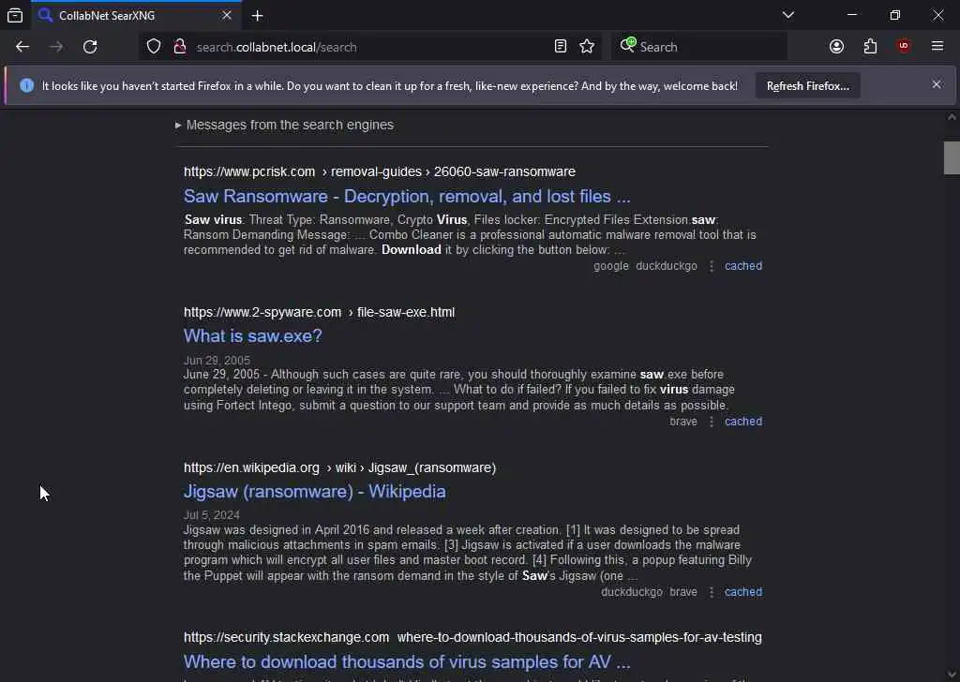This screenshot has height=682, width=960.
Task: Click the en.wikipedia.org result URL
Action: [339, 467]
